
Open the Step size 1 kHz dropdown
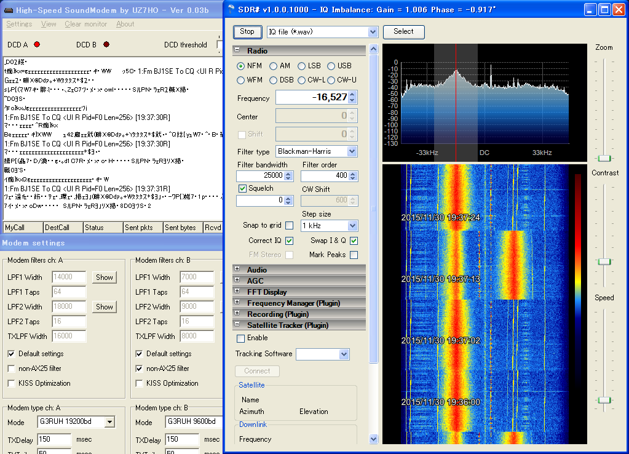(352, 226)
